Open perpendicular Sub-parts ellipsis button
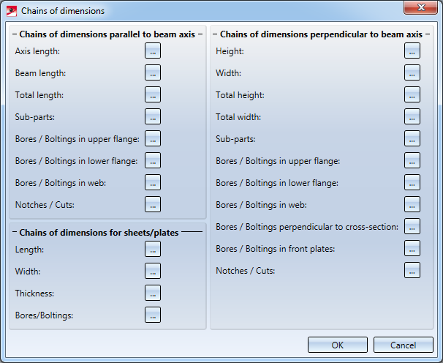 point(412,138)
